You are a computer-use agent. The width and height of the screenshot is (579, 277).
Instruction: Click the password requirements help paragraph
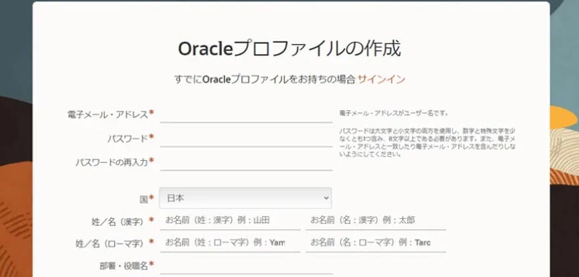tap(427, 142)
